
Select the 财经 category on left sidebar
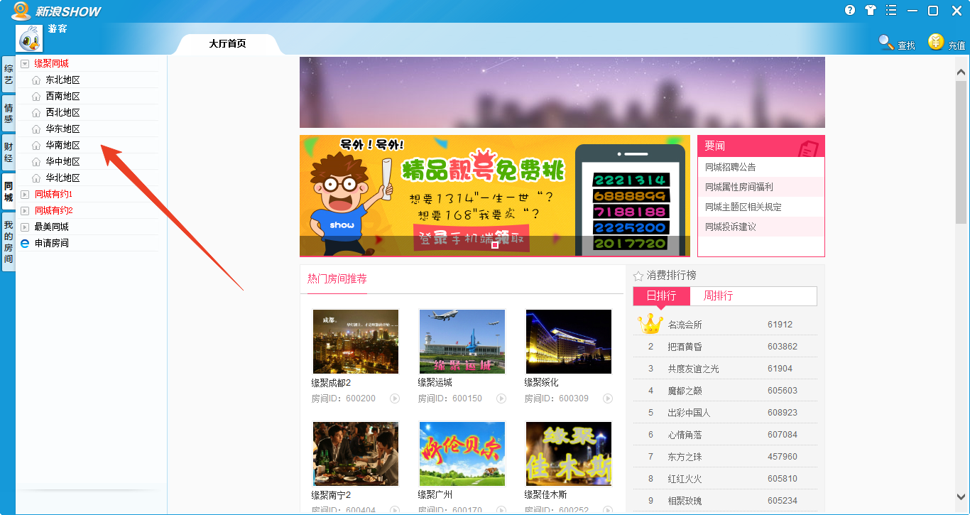7,151
